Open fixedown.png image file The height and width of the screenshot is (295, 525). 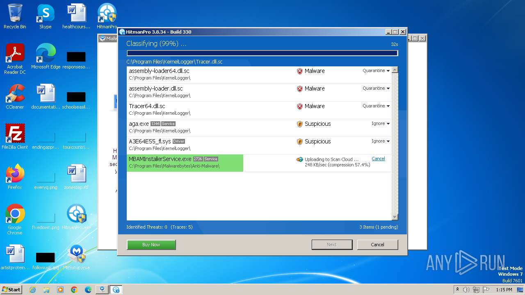click(46, 220)
